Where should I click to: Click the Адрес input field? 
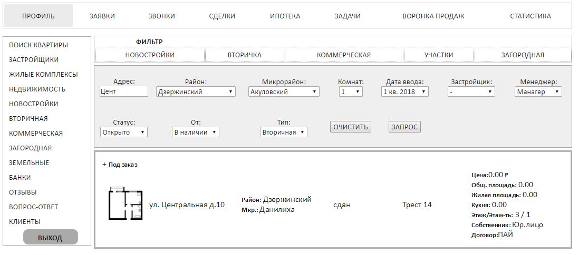(124, 91)
